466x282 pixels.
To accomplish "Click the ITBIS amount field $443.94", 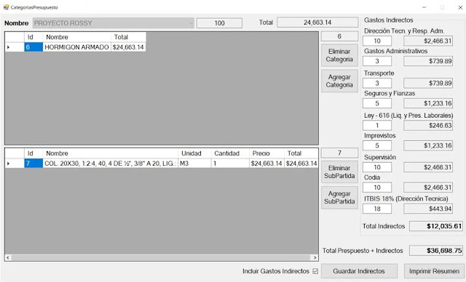I will [428, 209].
